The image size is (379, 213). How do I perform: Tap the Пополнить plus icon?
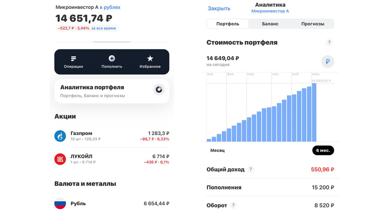pyautogui.click(x=111, y=58)
